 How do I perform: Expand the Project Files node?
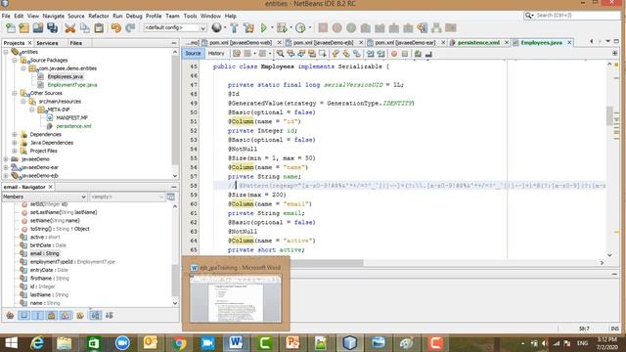click(15, 152)
